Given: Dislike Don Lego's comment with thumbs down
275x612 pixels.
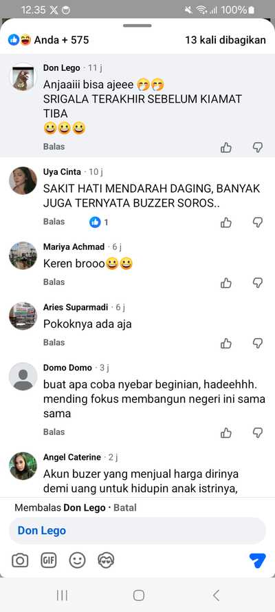Looking at the screenshot, I should click(x=258, y=147).
